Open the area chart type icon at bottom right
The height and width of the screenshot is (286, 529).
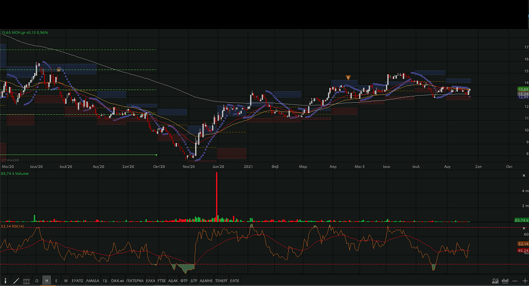coord(495,281)
